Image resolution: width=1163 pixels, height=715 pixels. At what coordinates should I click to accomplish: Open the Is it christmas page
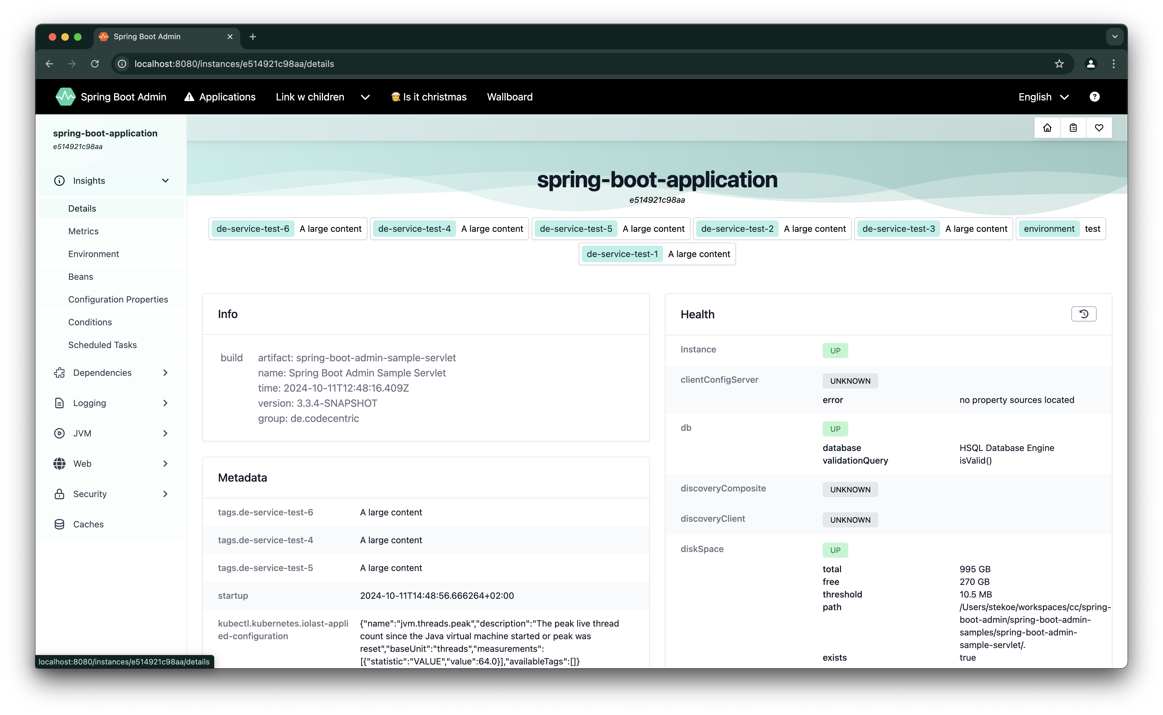(x=429, y=96)
